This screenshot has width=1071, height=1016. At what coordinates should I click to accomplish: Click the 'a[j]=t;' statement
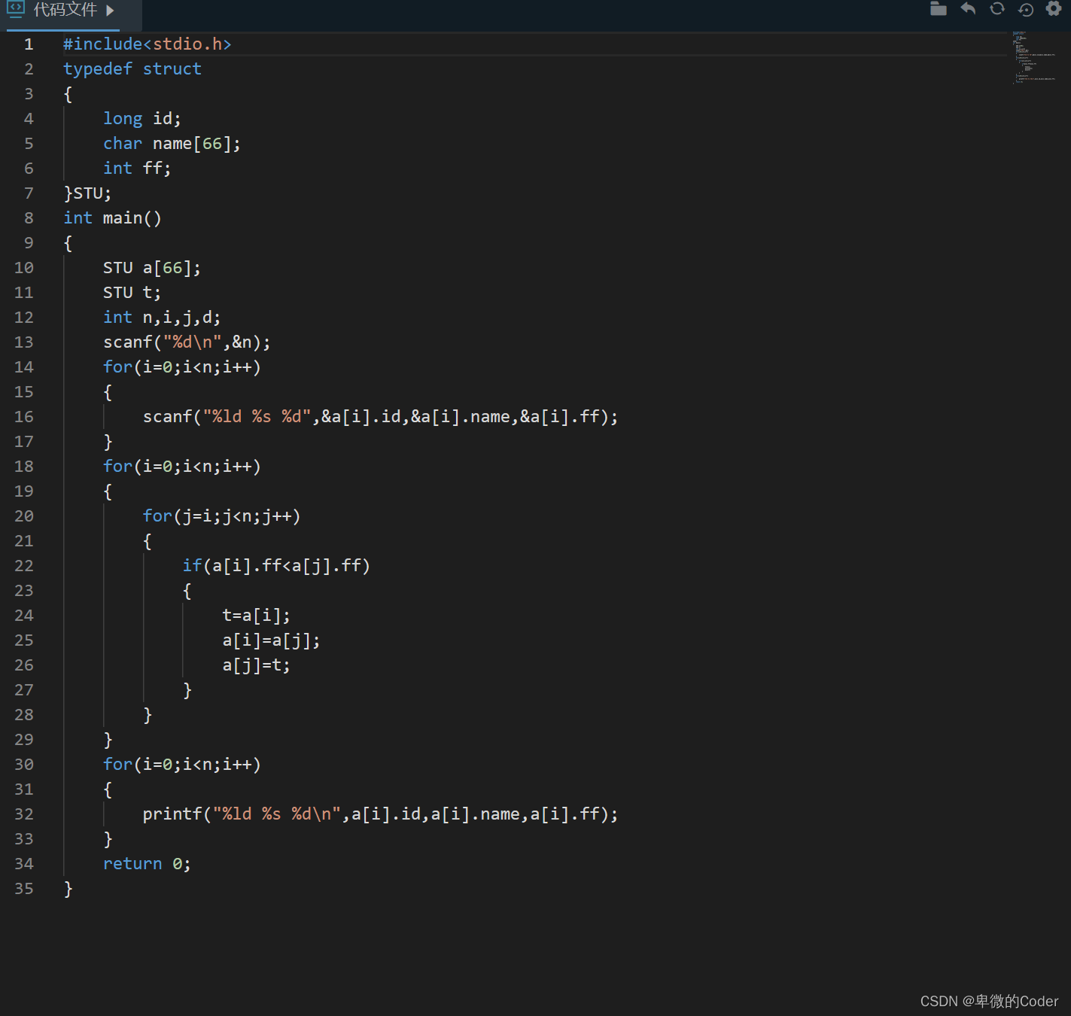[x=256, y=665]
